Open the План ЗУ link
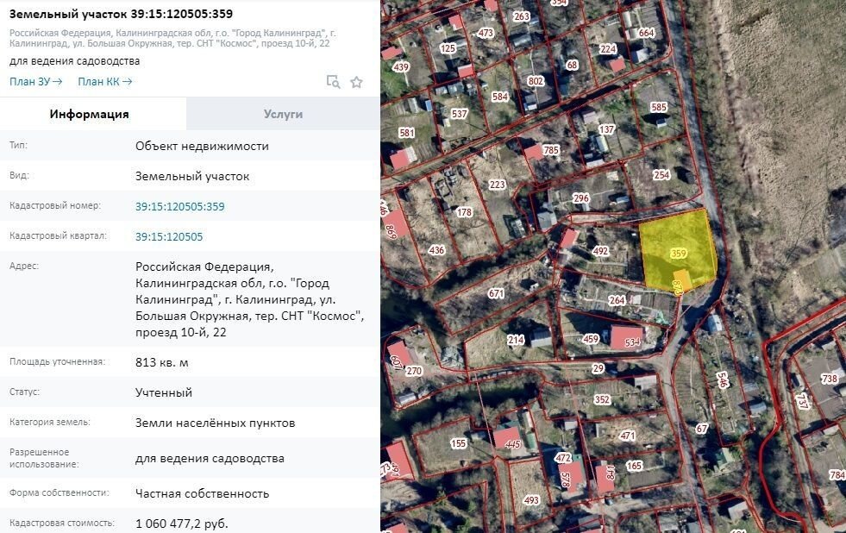Screen dimensions: 846x533 point(35,82)
